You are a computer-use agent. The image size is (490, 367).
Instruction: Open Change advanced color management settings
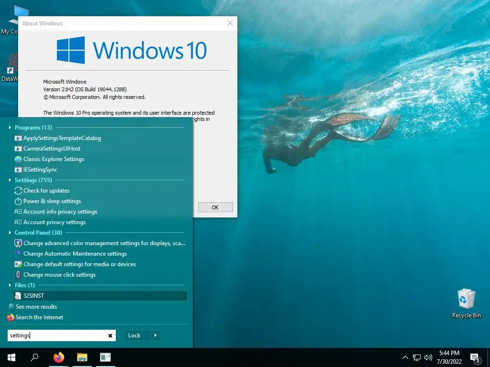[100, 243]
